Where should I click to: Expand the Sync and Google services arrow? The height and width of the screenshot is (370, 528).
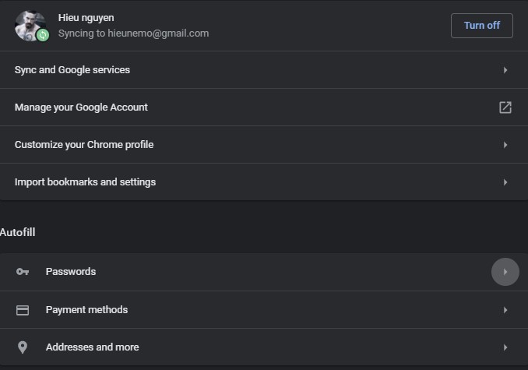pos(505,70)
